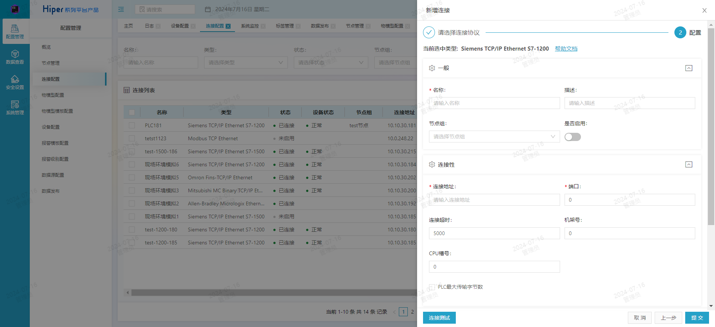
Task: Close the 系统监控 tab with its X
Action: point(263,26)
